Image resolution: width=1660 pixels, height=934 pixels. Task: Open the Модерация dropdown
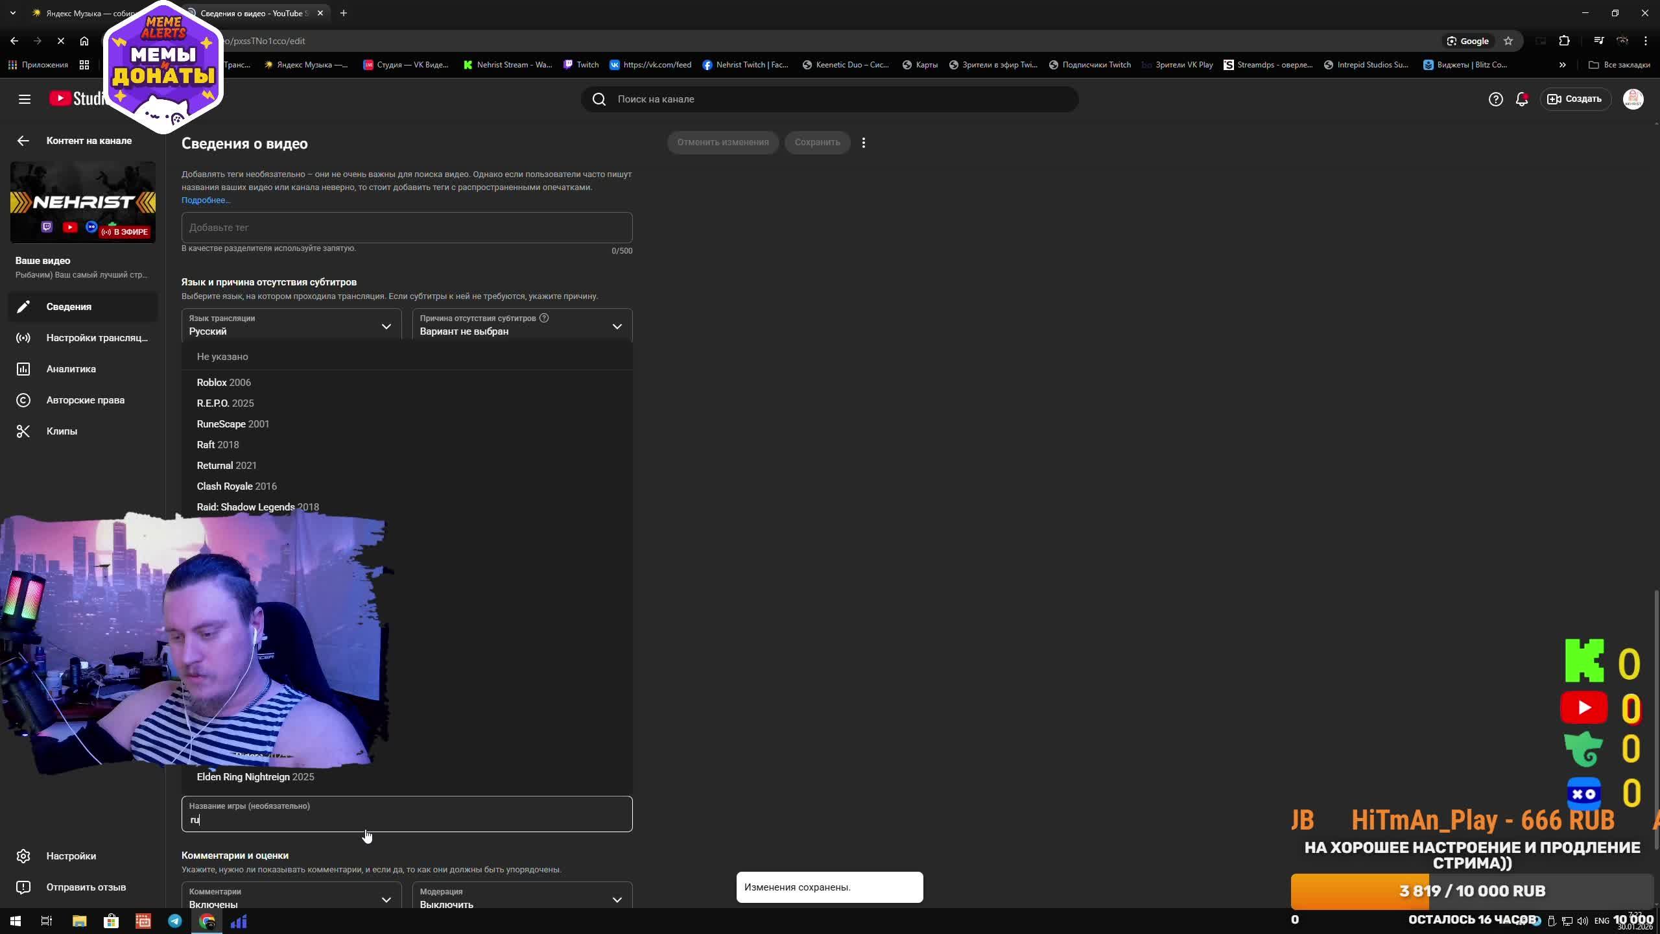(522, 898)
